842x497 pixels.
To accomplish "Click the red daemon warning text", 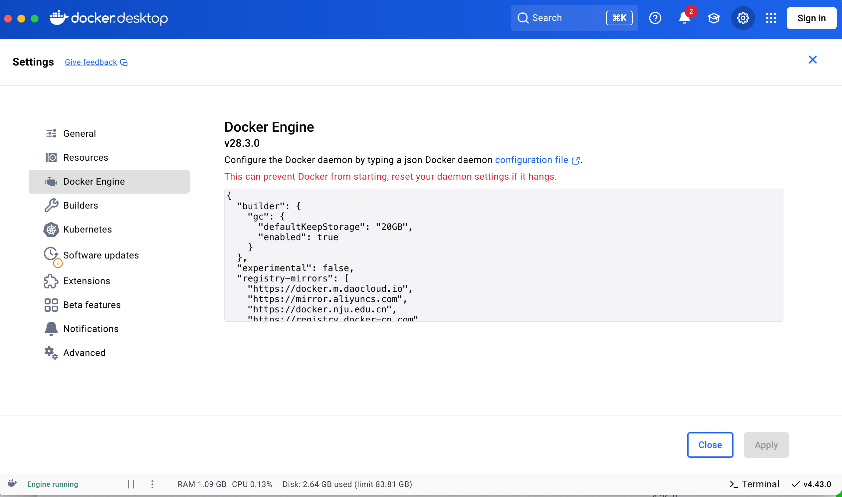I will 391,177.
